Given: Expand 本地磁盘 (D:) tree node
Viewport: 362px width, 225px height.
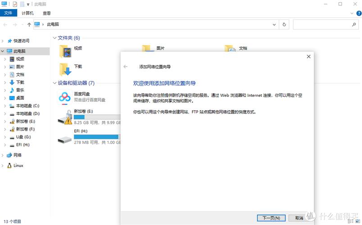Looking at the screenshot, I should point(5,113).
